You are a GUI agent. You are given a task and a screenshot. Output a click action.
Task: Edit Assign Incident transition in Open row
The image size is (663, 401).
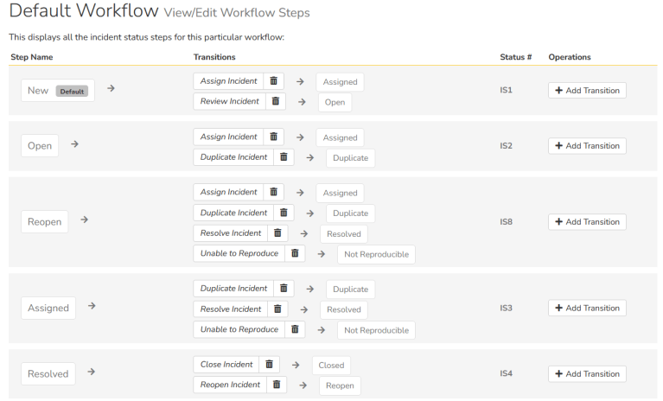tap(229, 137)
